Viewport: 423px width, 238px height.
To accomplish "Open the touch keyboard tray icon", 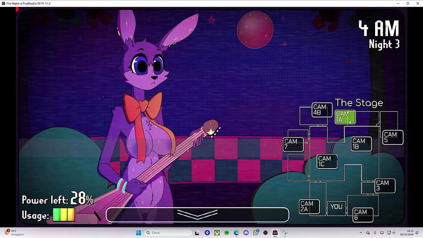I will 382,233.
